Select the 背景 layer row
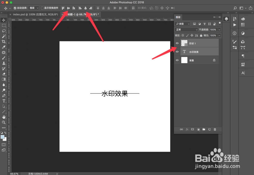The width and height of the screenshot is (254, 175). click(199, 60)
